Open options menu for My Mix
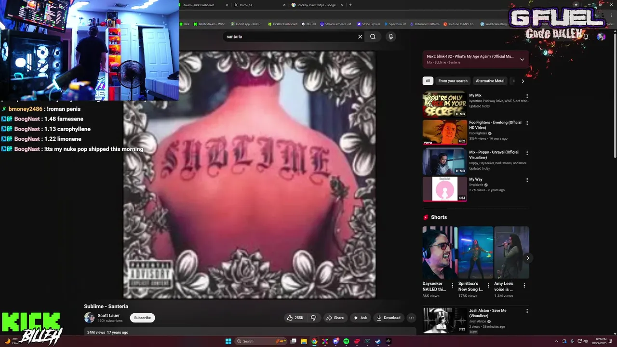 [527, 96]
